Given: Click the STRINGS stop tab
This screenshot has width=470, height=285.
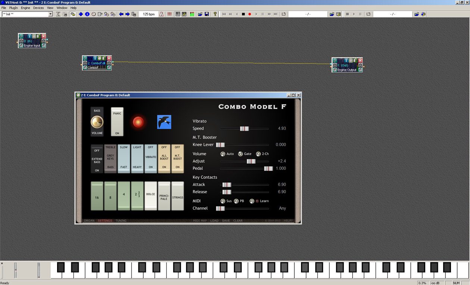Looking at the screenshot, I should pyautogui.click(x=178, y=196).
